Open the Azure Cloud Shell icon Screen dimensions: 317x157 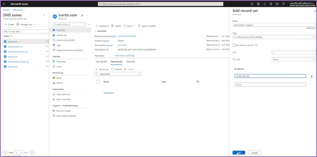[252, 4]
